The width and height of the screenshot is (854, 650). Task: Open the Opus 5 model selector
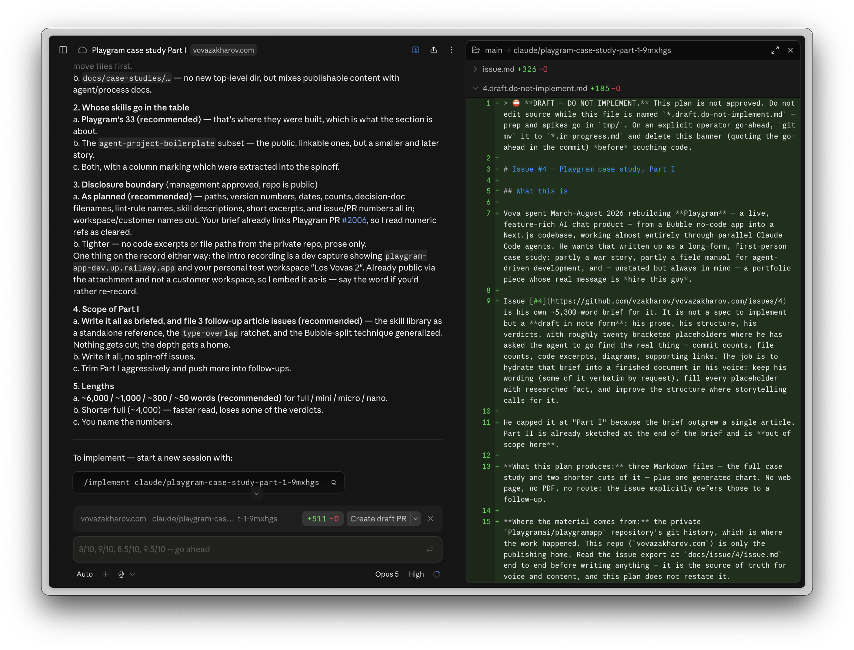tap(387, 574)
